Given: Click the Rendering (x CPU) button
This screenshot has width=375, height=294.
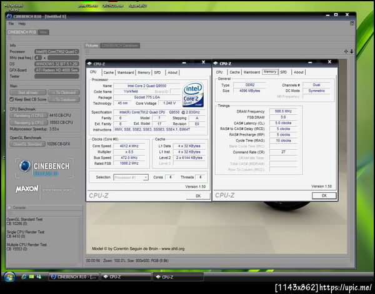Looking at the screenshot, I should coord(29,122).
